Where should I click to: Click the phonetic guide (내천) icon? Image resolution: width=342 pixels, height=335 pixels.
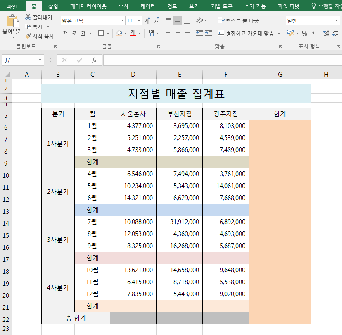click(151, 33)
